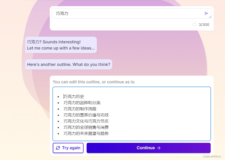Click the outline line 巧克力的制作流程
The height and width of the screenshot is (160, 225).
[x=80, y=109]
